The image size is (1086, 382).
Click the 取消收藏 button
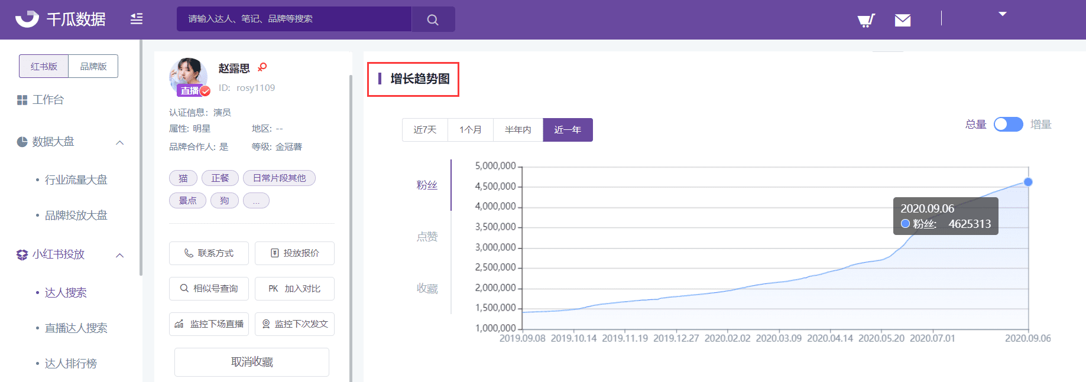pos(252,362)
